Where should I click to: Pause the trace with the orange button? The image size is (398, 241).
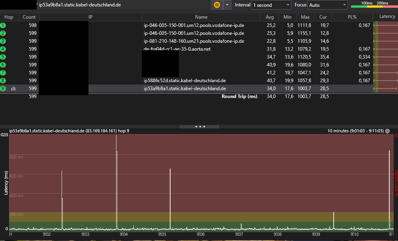217,5
